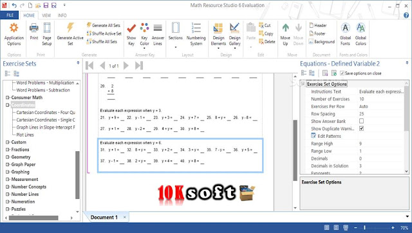The height and width of the screenshot is (233, 412).
Task: Expand Measurement category
Action: [x=7, y=180]
